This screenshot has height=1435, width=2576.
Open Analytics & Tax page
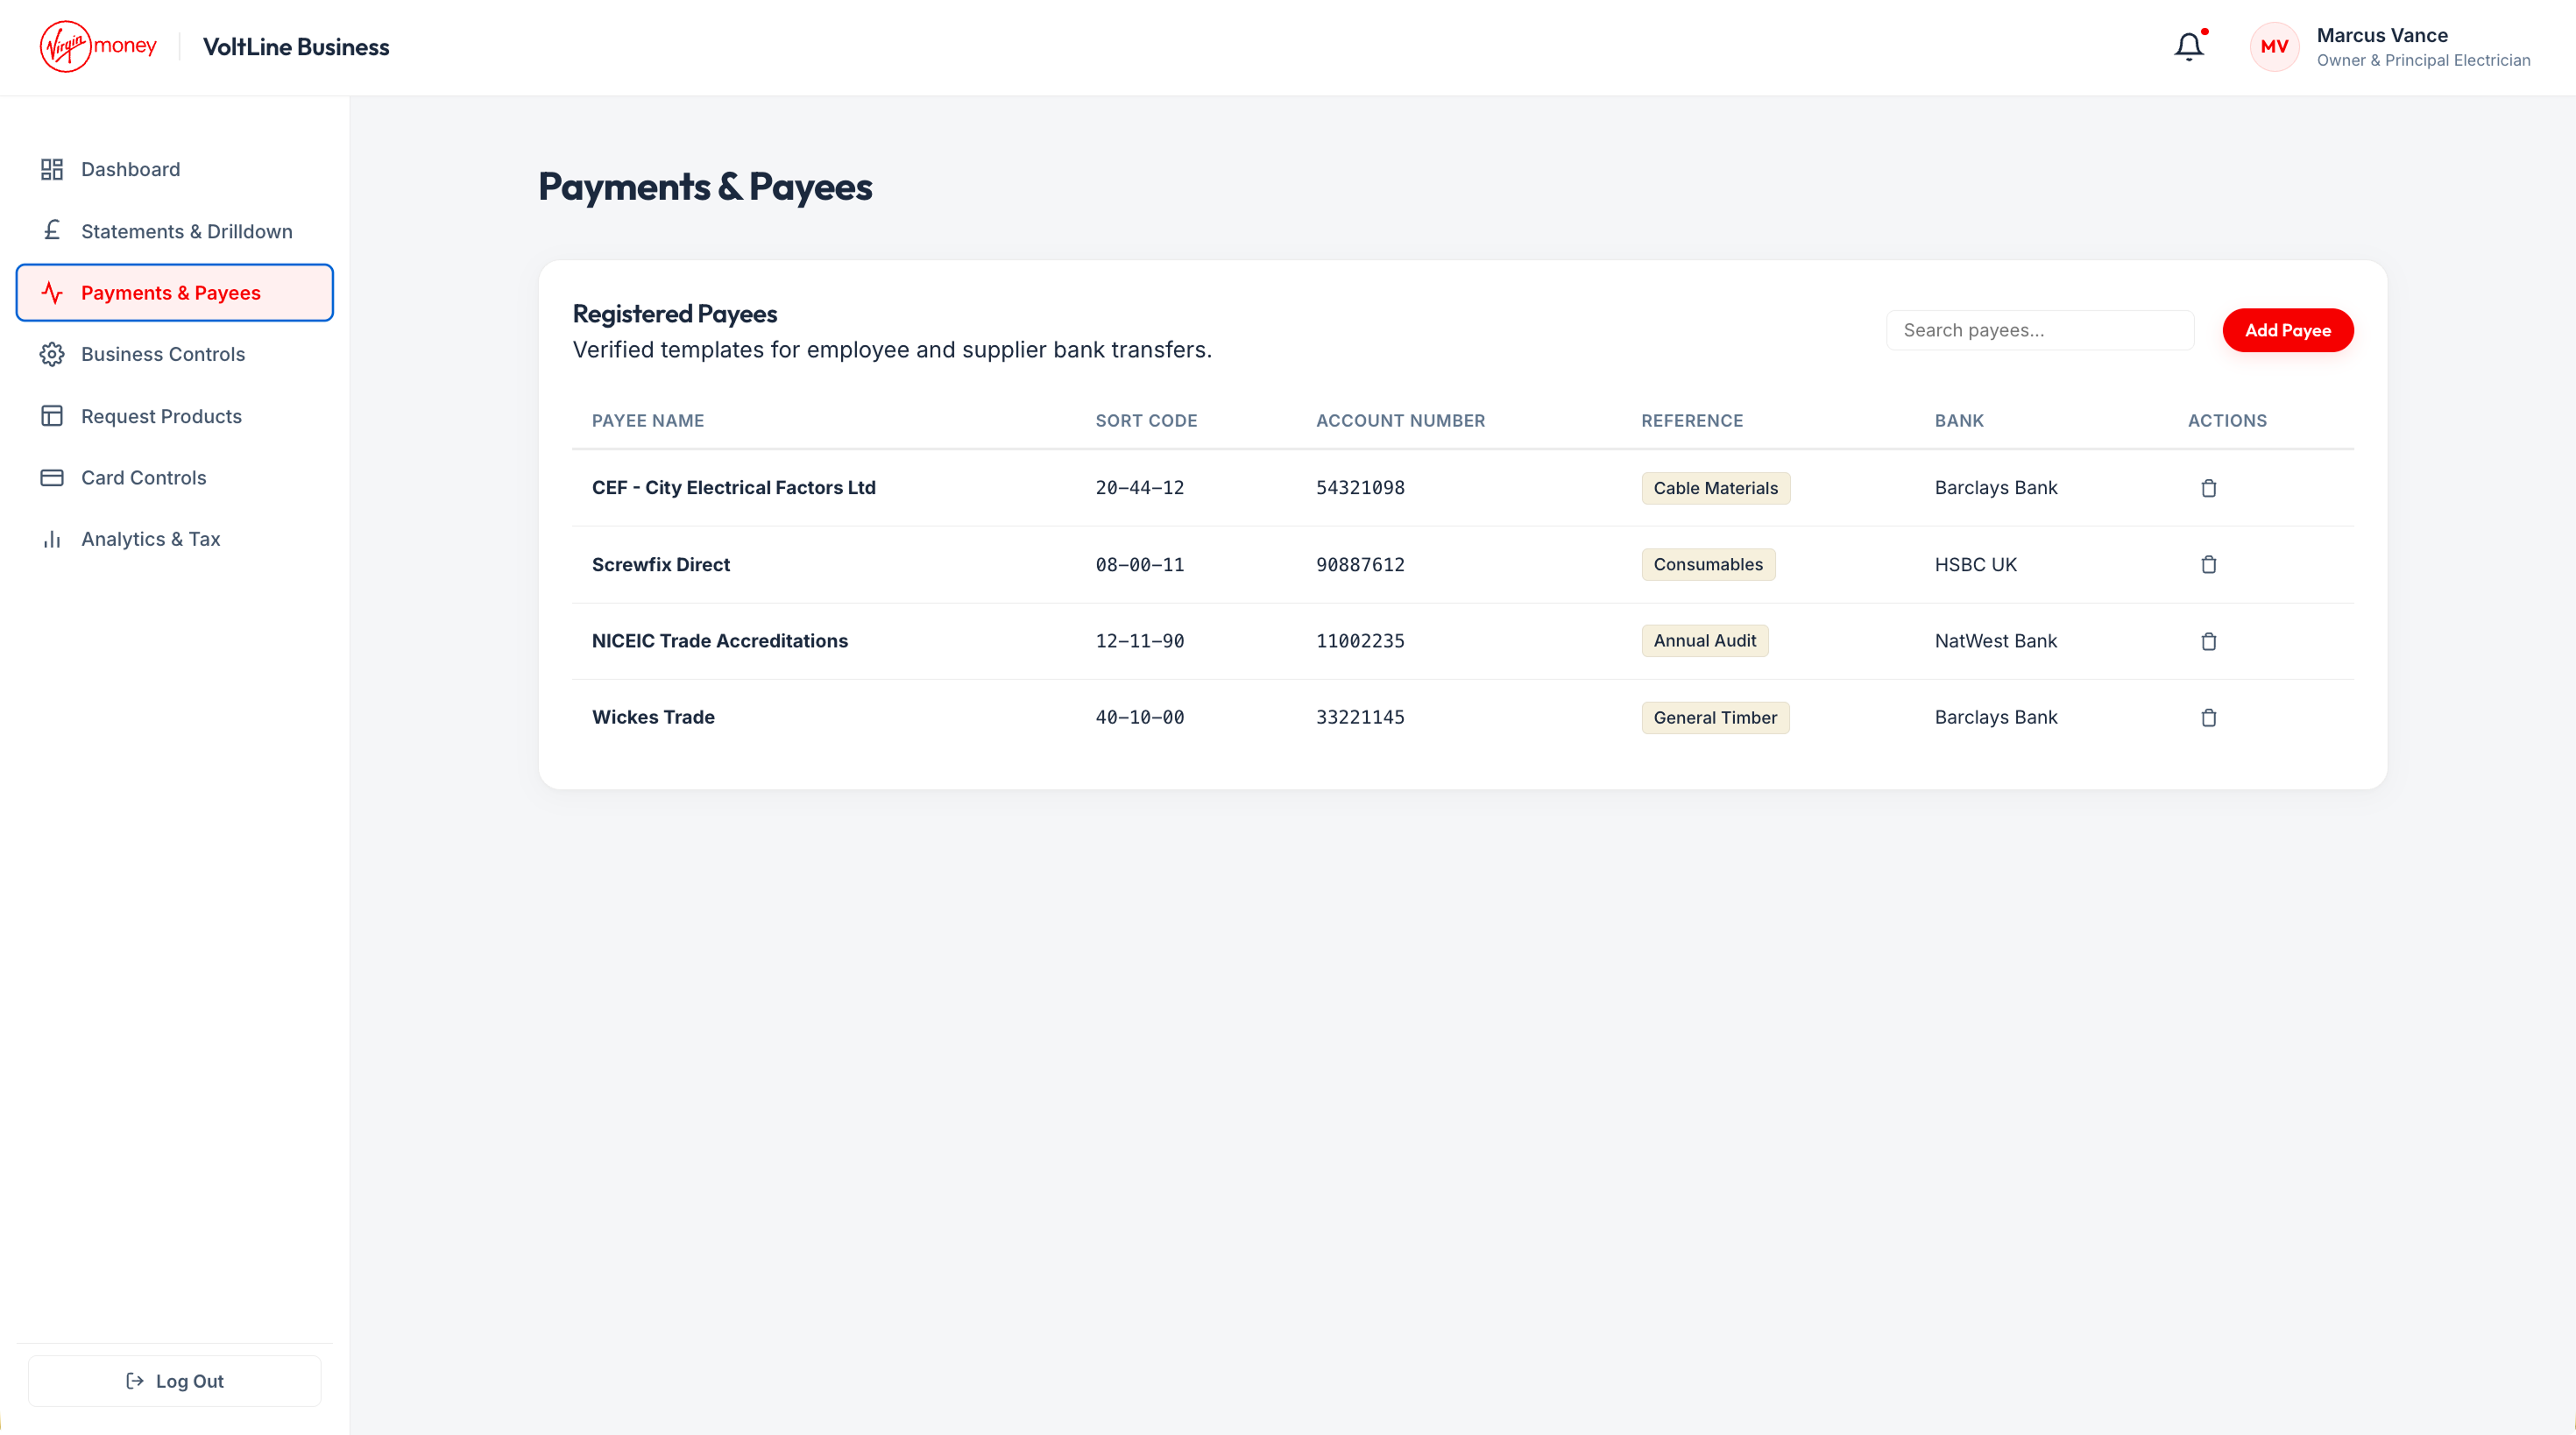(x=174, y=539)
